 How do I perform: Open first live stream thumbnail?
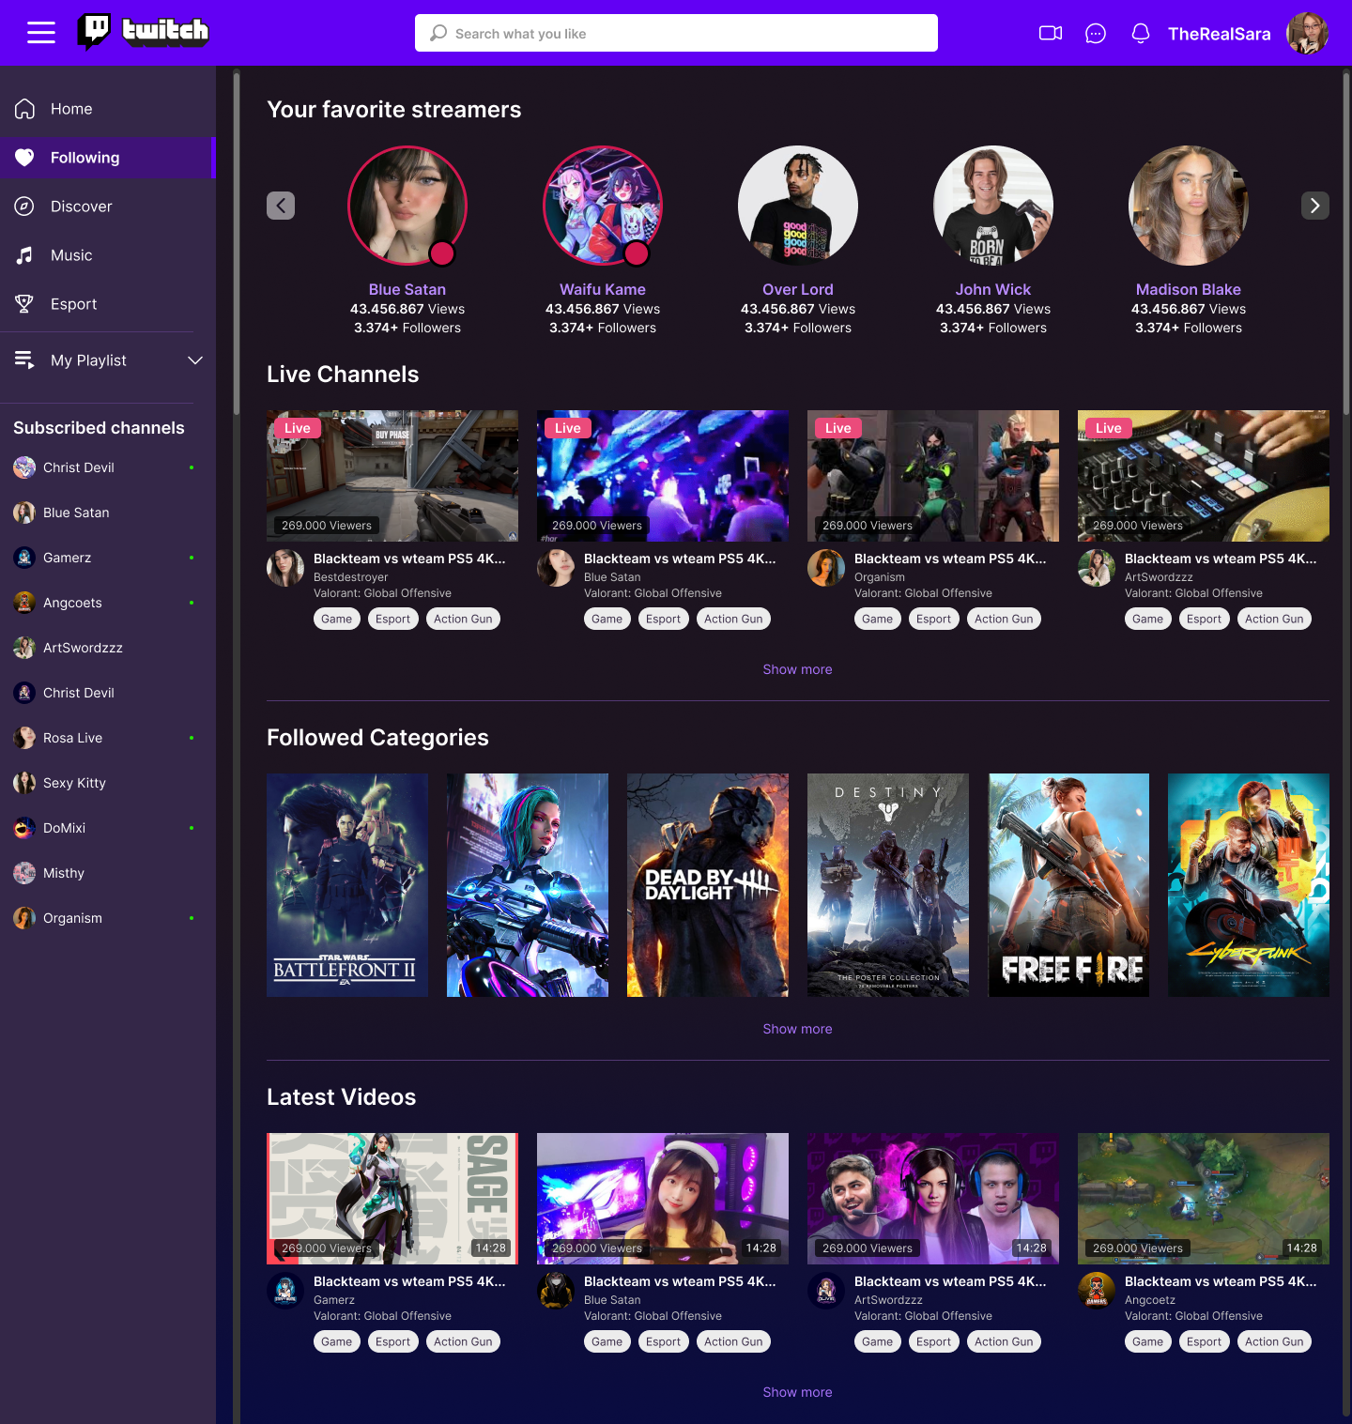click(x=392, y=476)
